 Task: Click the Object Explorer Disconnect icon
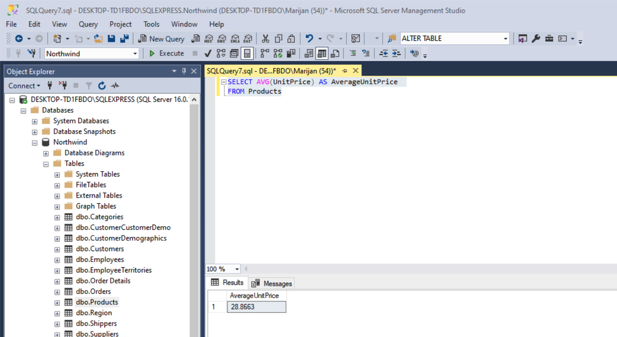pos(63,86)
